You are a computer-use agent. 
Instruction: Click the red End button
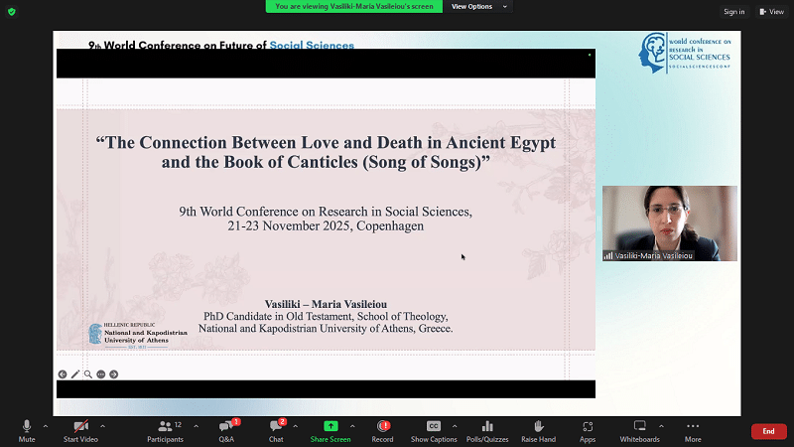pyautogui.click(x=768, y=431)
